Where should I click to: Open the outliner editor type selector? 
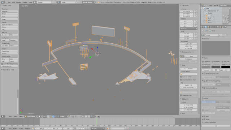point(203,5)
